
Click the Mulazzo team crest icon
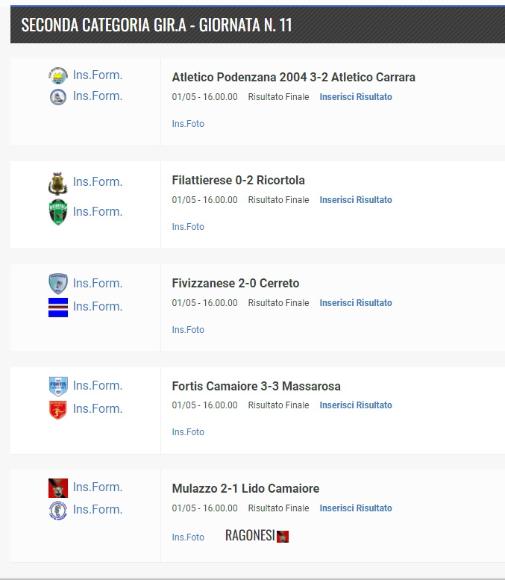pyautogui.click(x=58, y=487)
